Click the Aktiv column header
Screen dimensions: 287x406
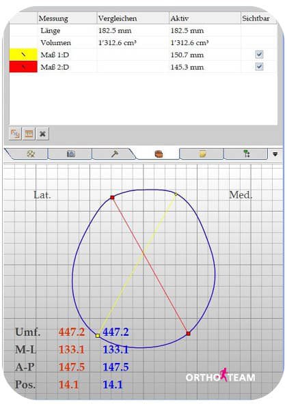[x=205, y=18]
